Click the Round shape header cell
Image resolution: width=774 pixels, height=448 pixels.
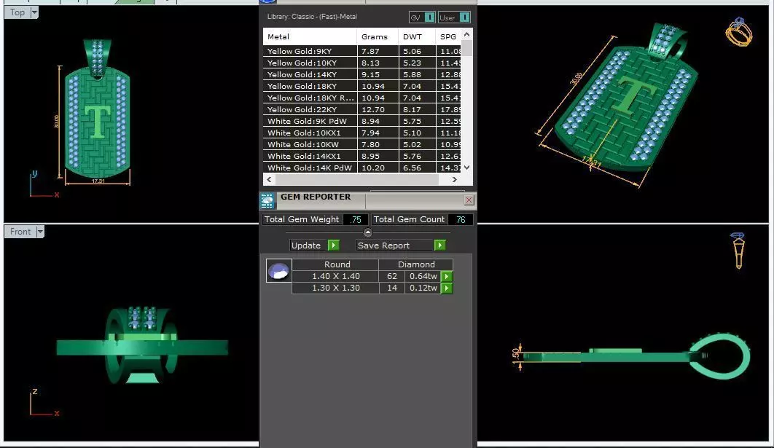(x=336, y=264)
